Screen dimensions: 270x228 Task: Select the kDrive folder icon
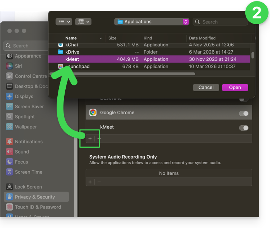coord(61,52)
